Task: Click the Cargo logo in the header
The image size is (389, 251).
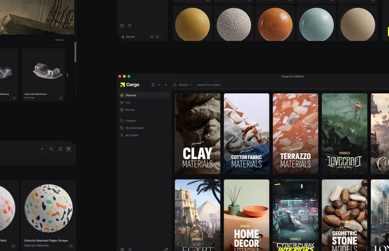Action: (130, 85)
